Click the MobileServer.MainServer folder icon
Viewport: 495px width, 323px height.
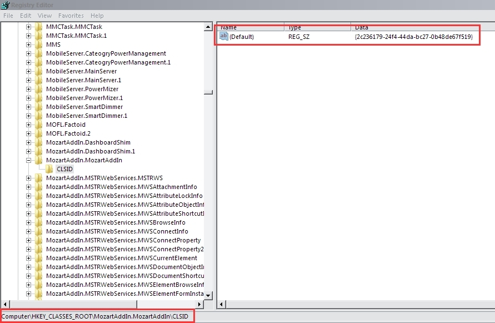[x=38, y=71]
